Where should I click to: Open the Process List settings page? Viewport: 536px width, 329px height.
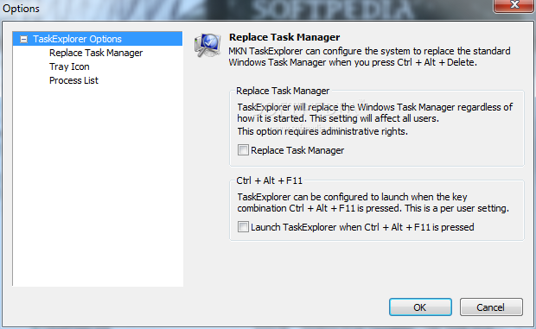pyautogui.click(x=73, y=80)
